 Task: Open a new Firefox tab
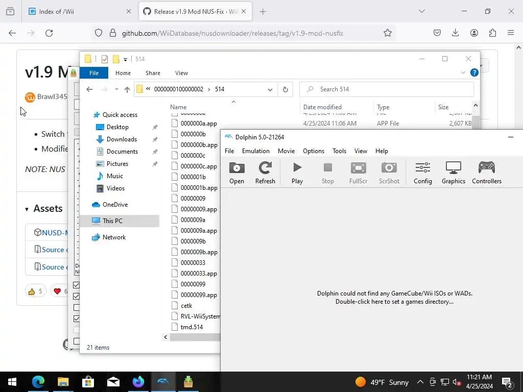pyautogui.click(x=263, y=12)
